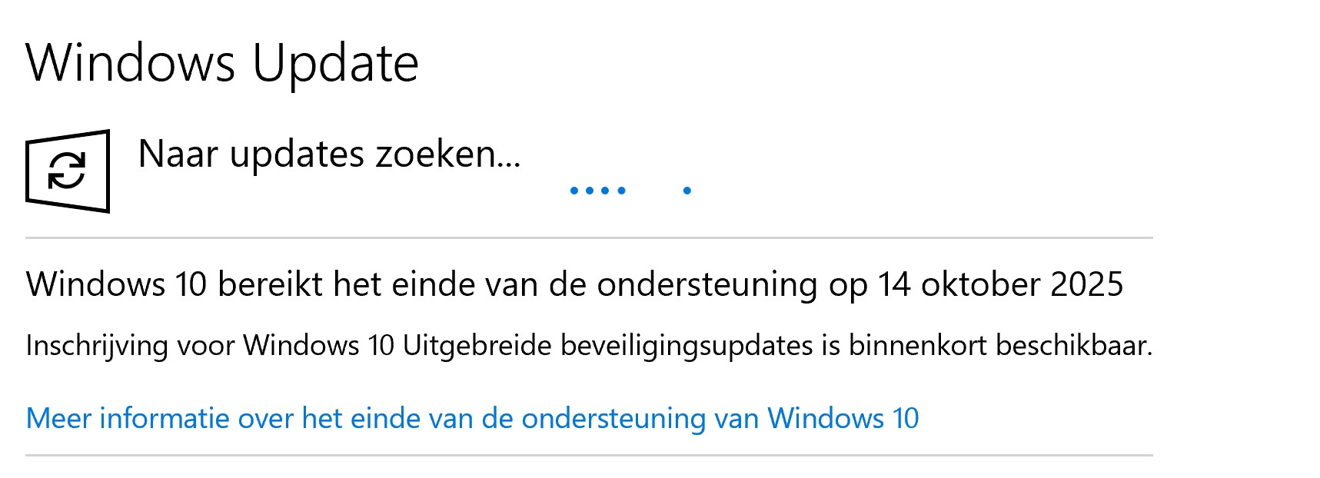The width and height of the screenshot is (1320, 478).
Task: Click the word "Windows" in the page title
Action: 130,63
